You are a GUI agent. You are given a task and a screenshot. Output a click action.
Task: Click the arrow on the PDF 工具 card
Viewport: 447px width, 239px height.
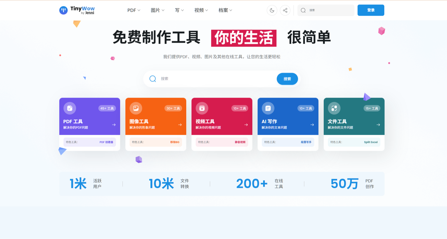(x=113, y=125)
